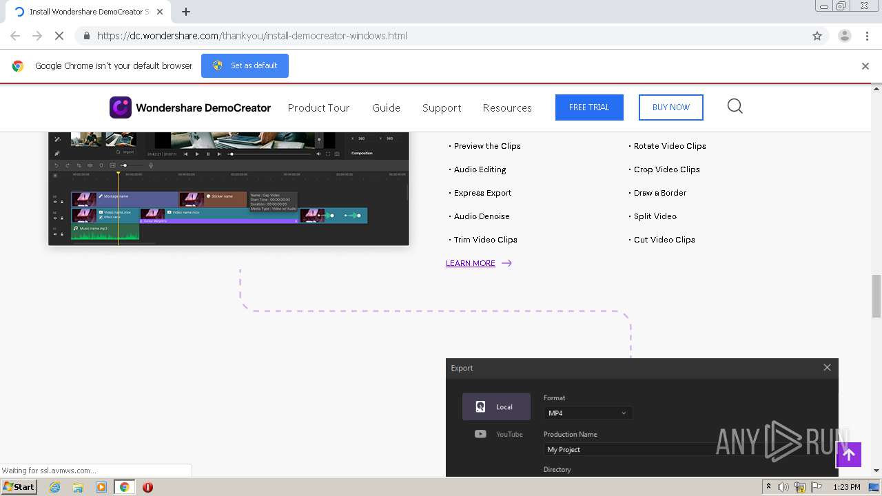Click the network status tray icon

[x=800, y=487]
